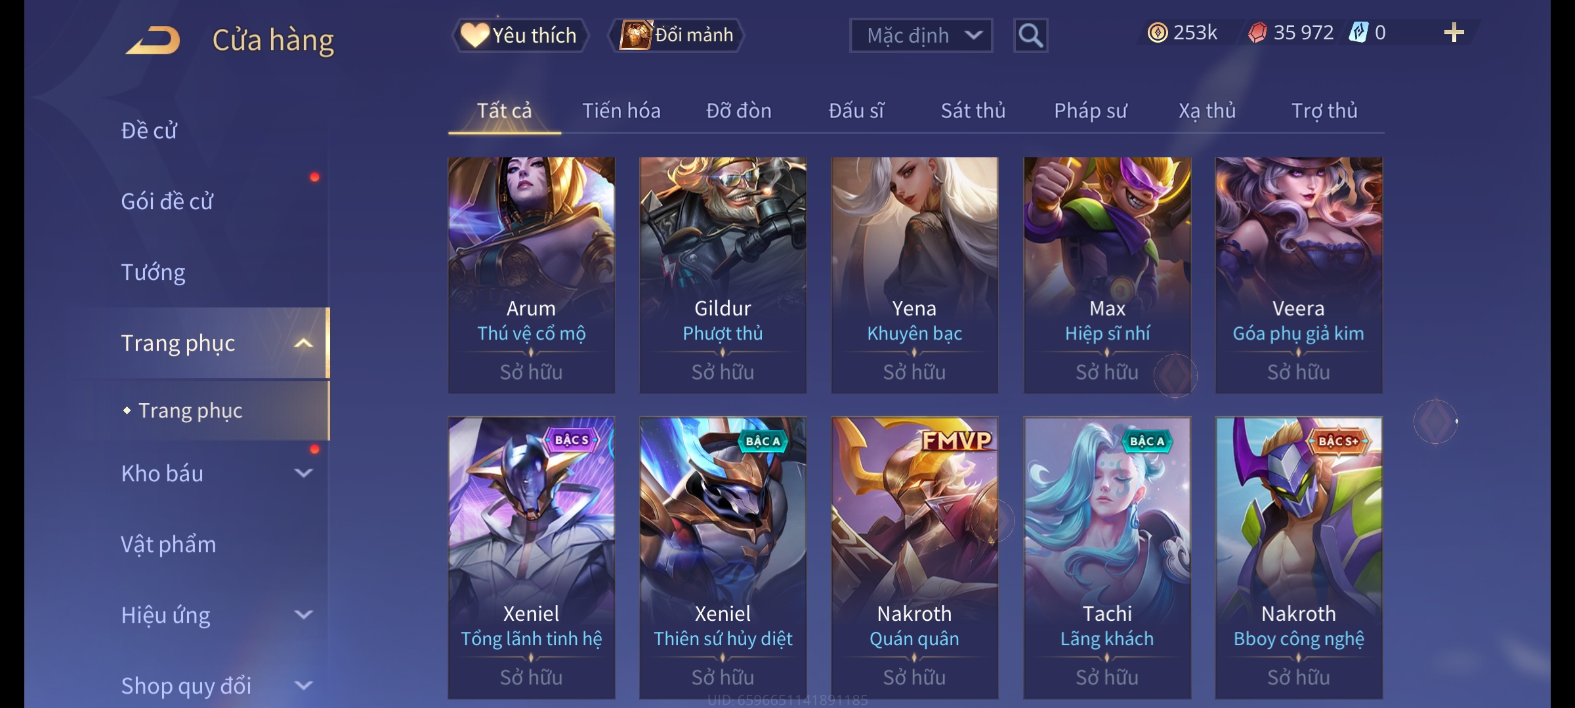Viewport: 1575px width, 708px height.
Task: Open Yêu thích heart favorites
Action: (x=520, y=35)
